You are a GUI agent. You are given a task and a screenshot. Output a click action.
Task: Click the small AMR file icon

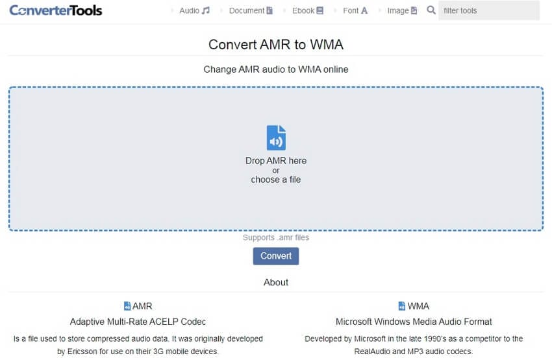tap(127, 306)
